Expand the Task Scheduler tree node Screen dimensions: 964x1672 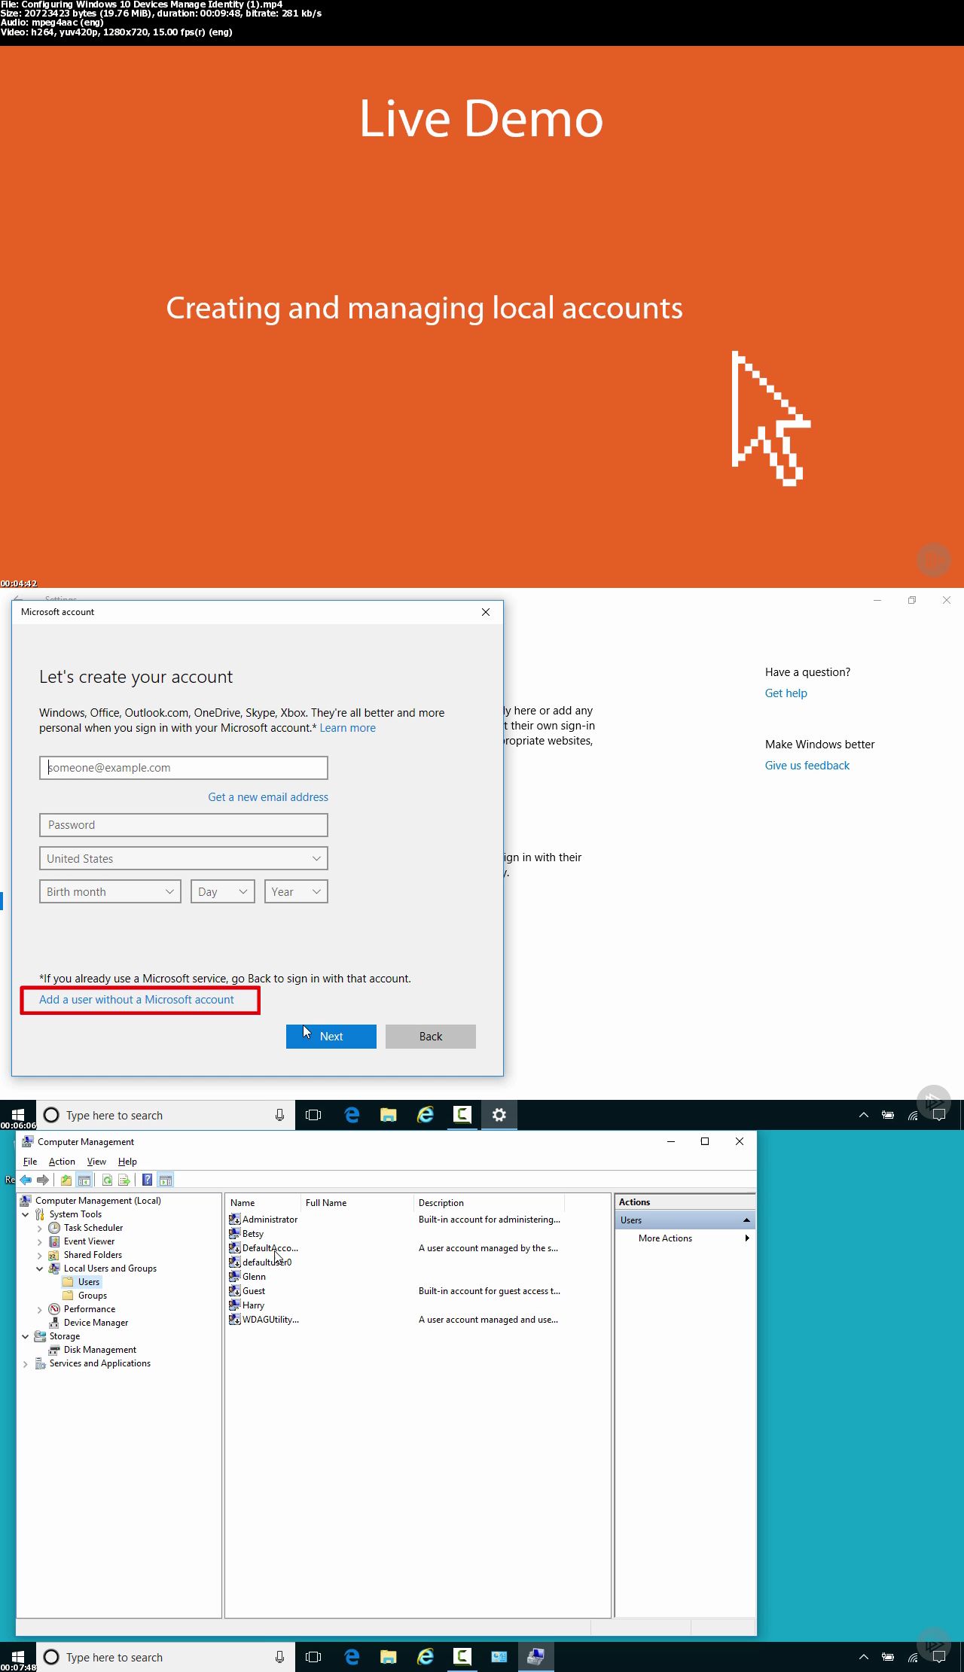40,1227
